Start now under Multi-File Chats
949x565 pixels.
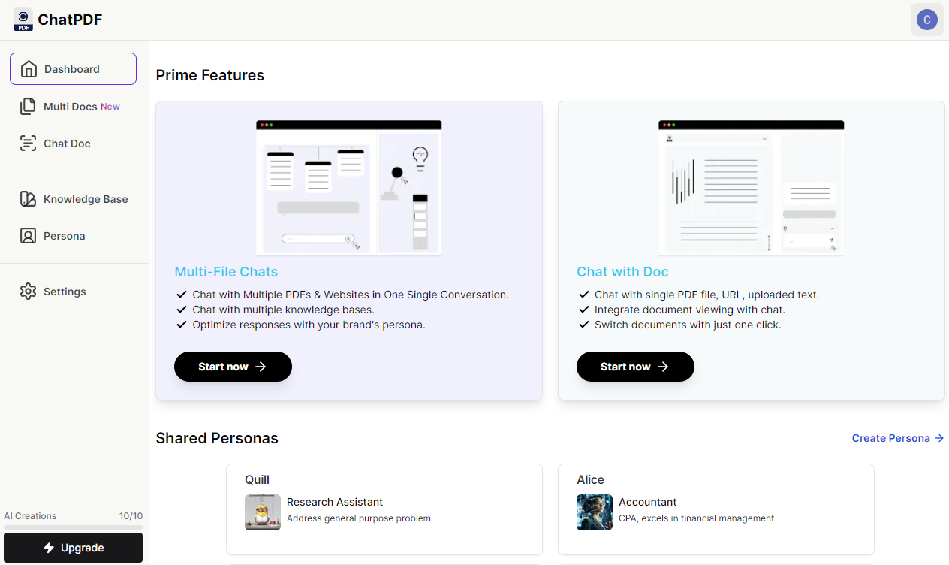point(233,367)
